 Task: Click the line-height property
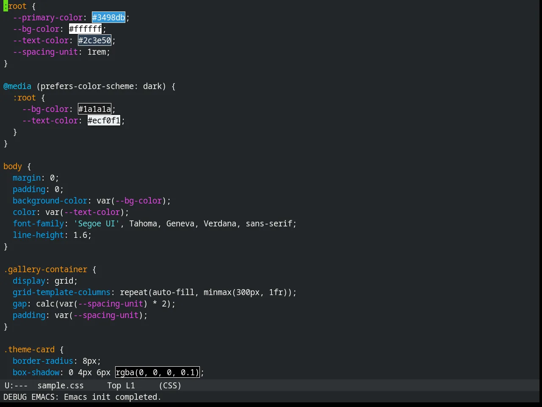click(x=38, y=235)
